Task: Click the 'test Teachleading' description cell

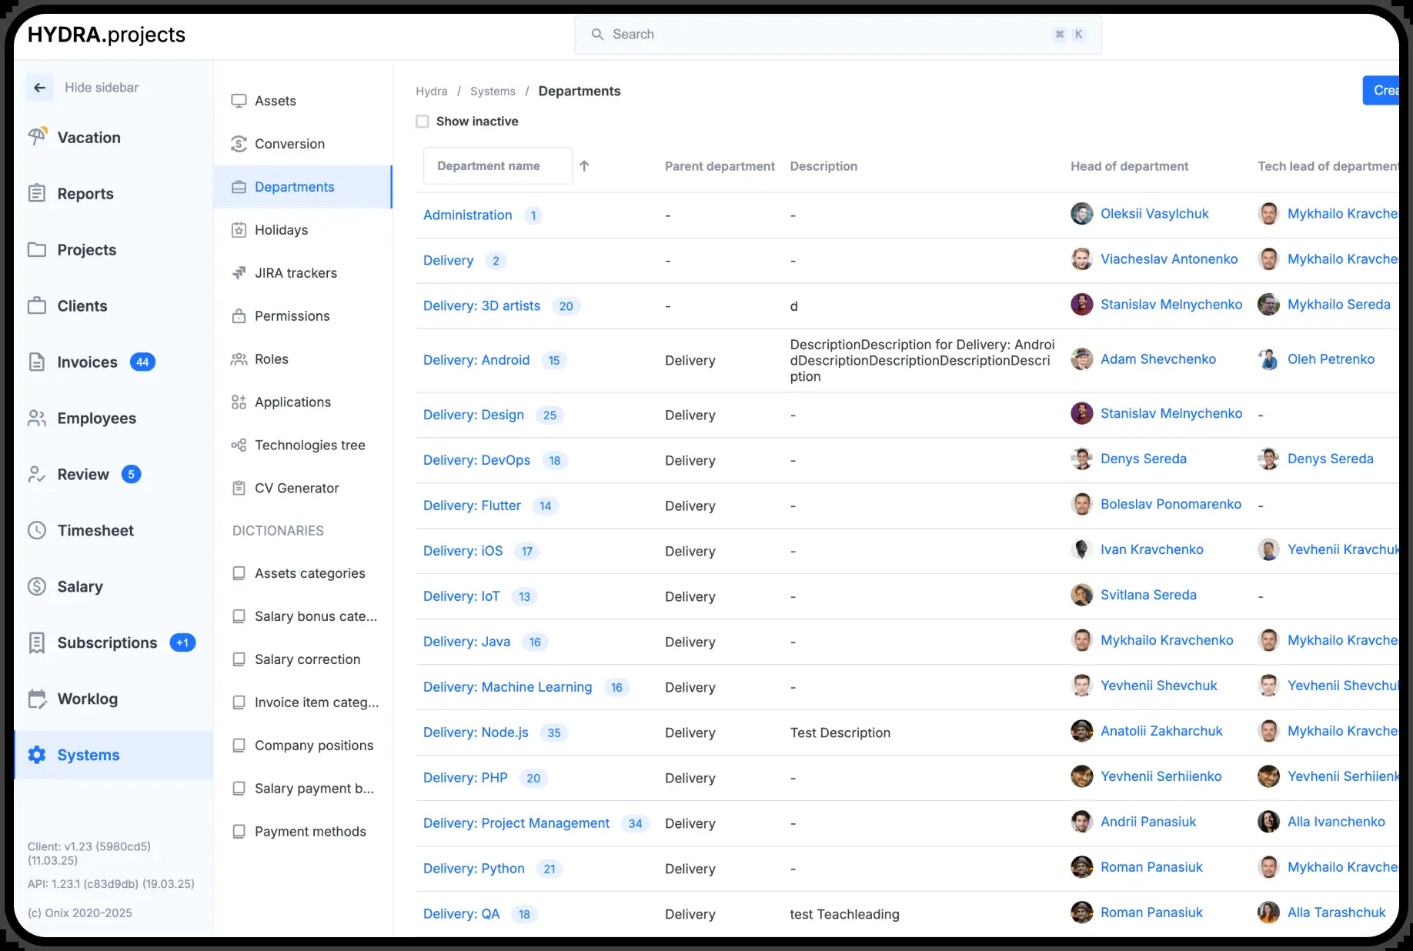Action: coord(844,914)
